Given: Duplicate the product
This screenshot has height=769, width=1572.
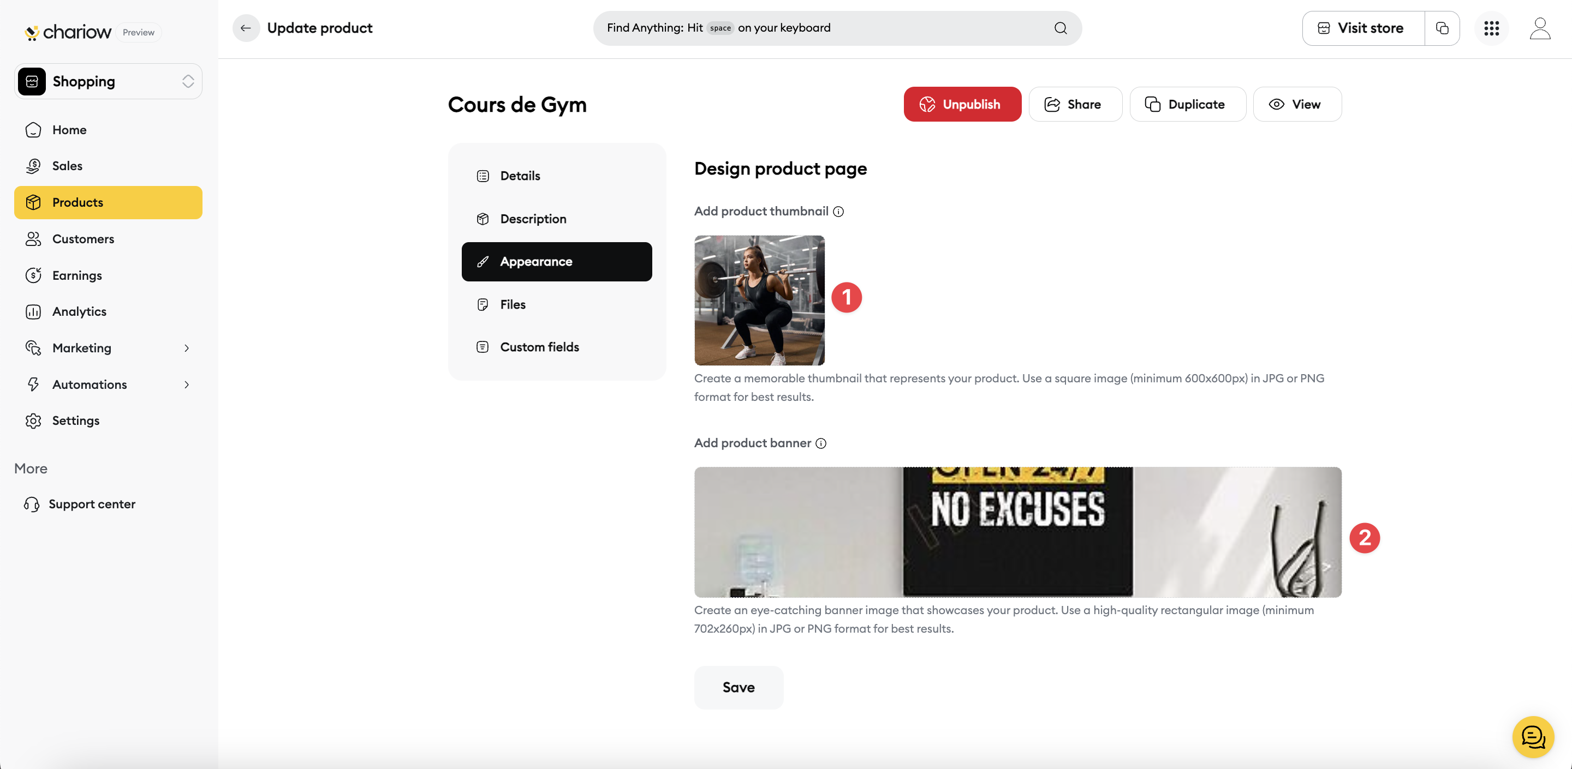Looking at the screenshot, I should (1188, 104).
